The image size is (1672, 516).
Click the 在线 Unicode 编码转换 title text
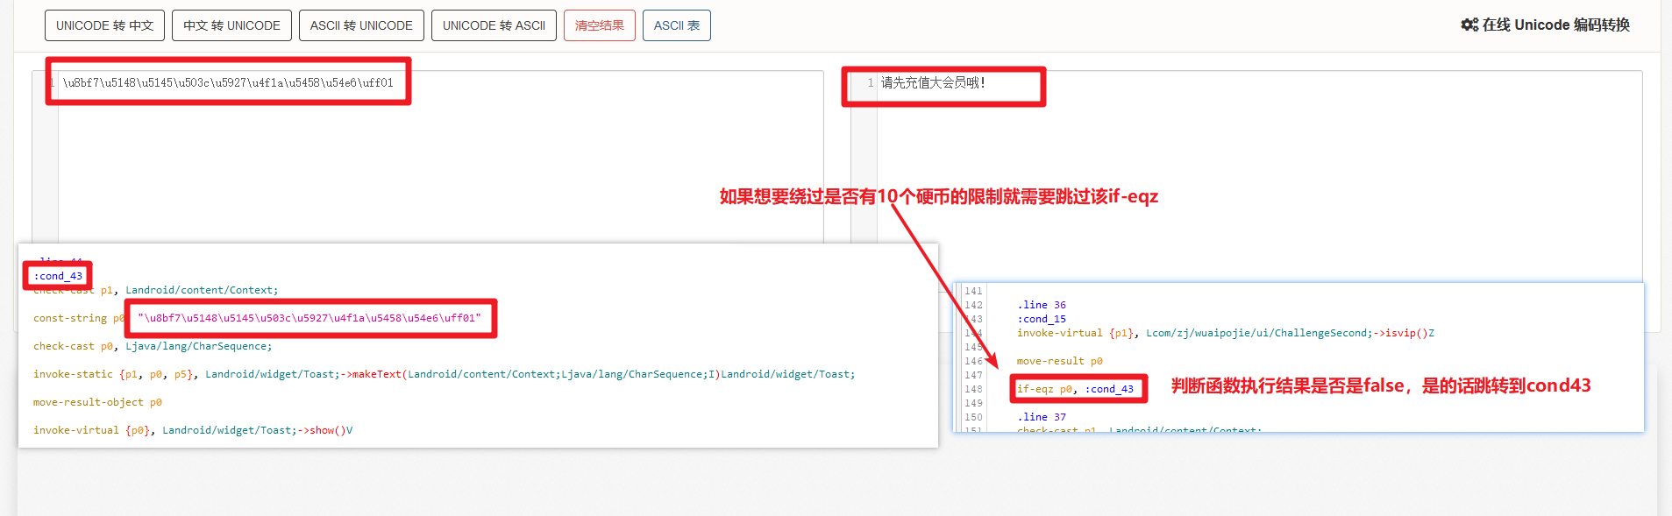coord(1555,25)
